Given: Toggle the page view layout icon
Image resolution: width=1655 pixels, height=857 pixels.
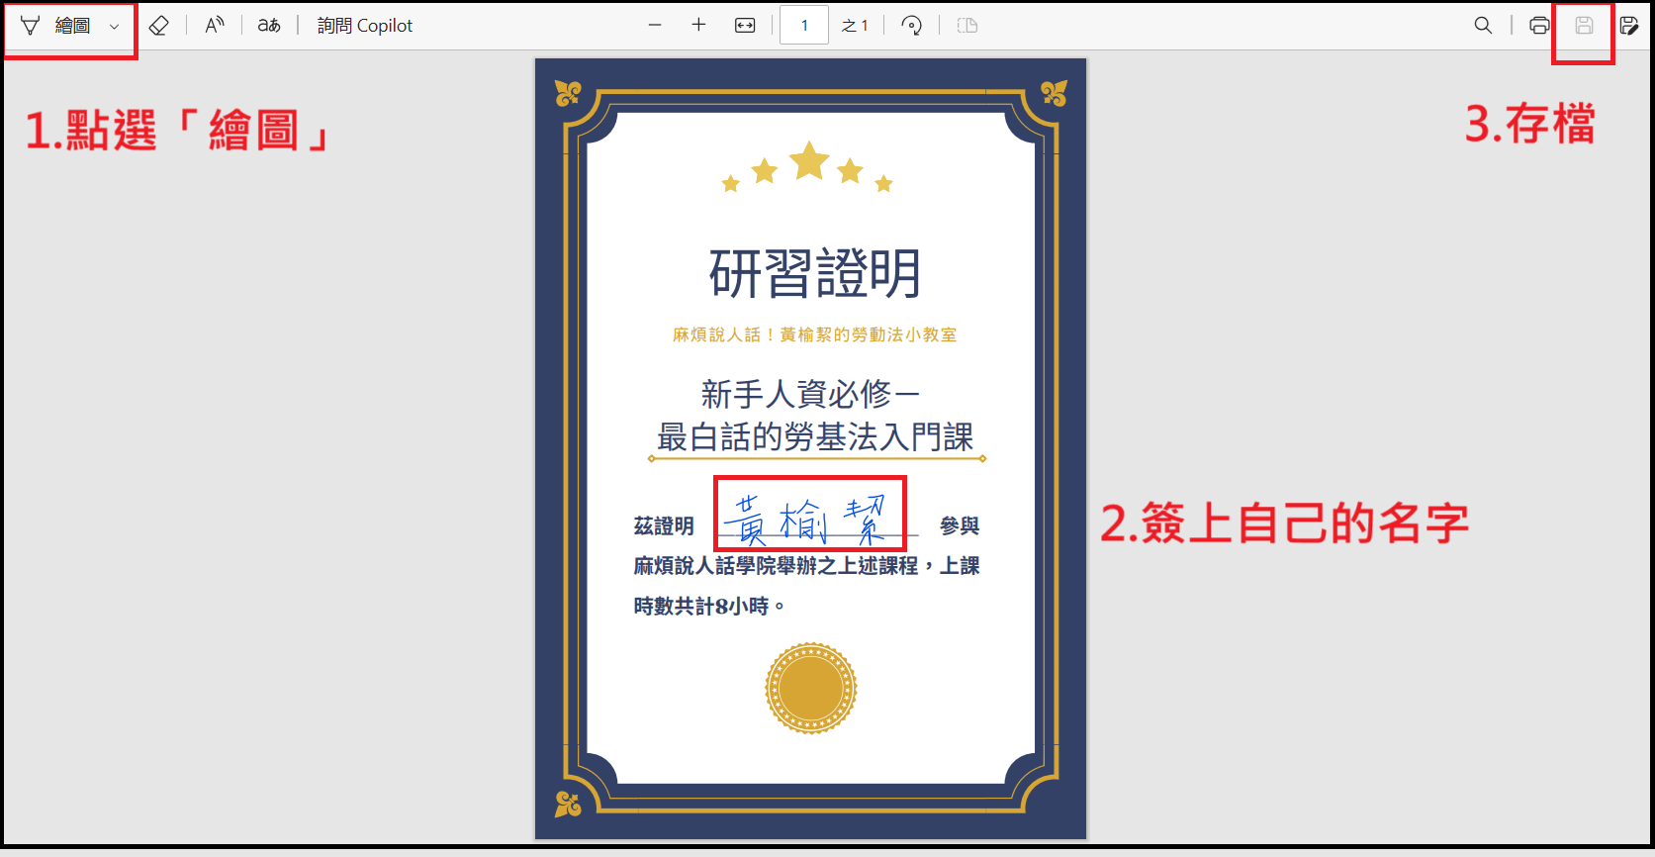Looking at the screenshot, I should pos(967,26).
